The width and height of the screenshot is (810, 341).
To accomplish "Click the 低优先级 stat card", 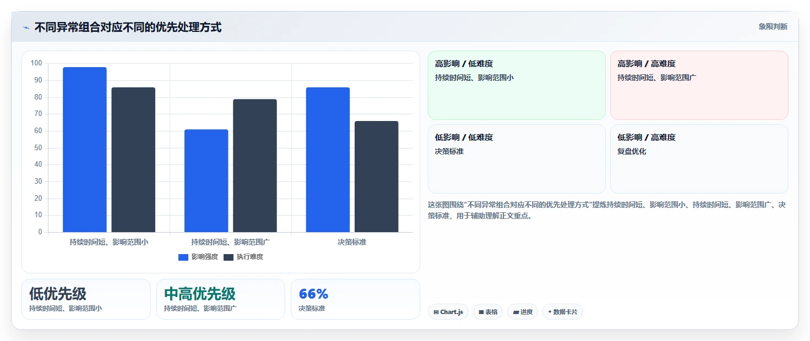I will pyautogui.click(x=86, y=299).
